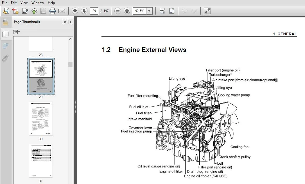Open the View menu
Viewport: 305px width, 184px height.
(x=24, y=3)
